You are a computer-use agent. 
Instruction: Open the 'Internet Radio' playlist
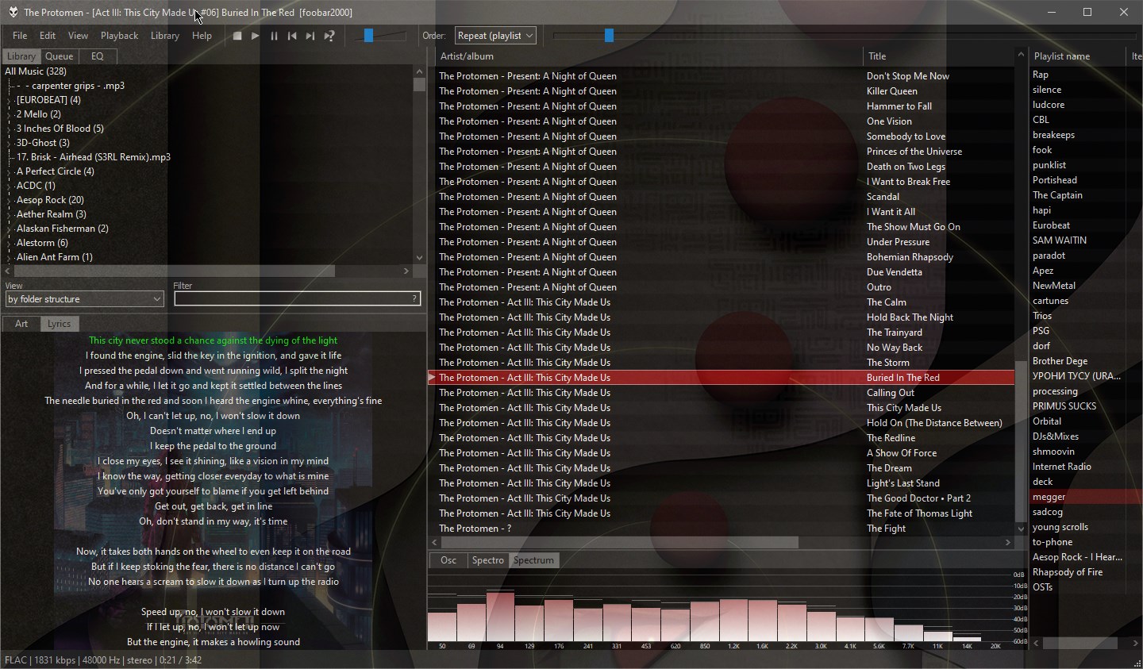click(1061, 467)
